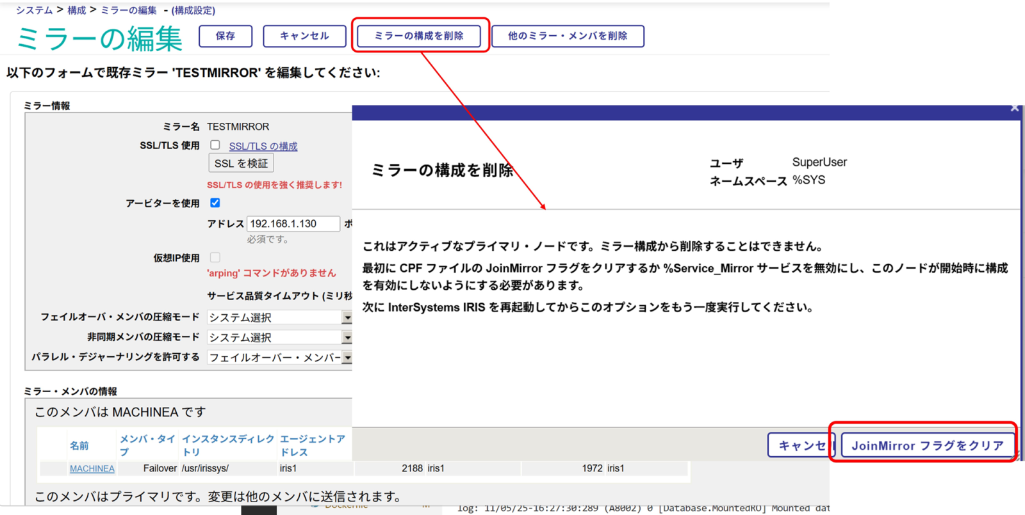Cancel the mirror deletion dialog
This screenshot has height=515, width=1025.
point(801,445)
